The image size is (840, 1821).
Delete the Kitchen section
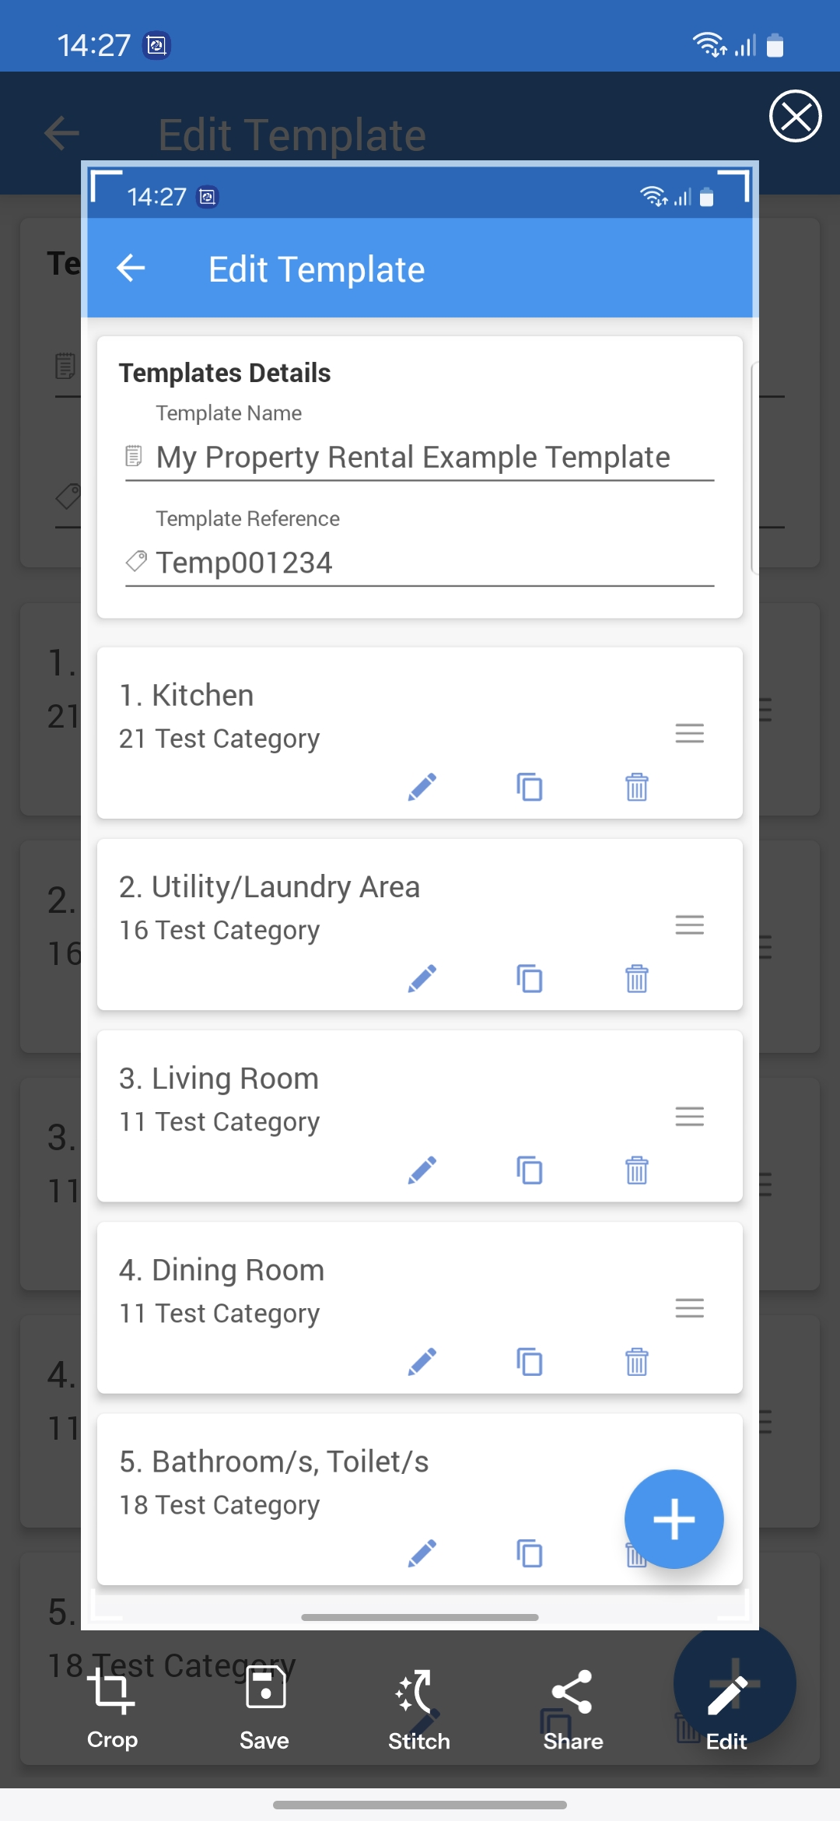tap(636, 787)
